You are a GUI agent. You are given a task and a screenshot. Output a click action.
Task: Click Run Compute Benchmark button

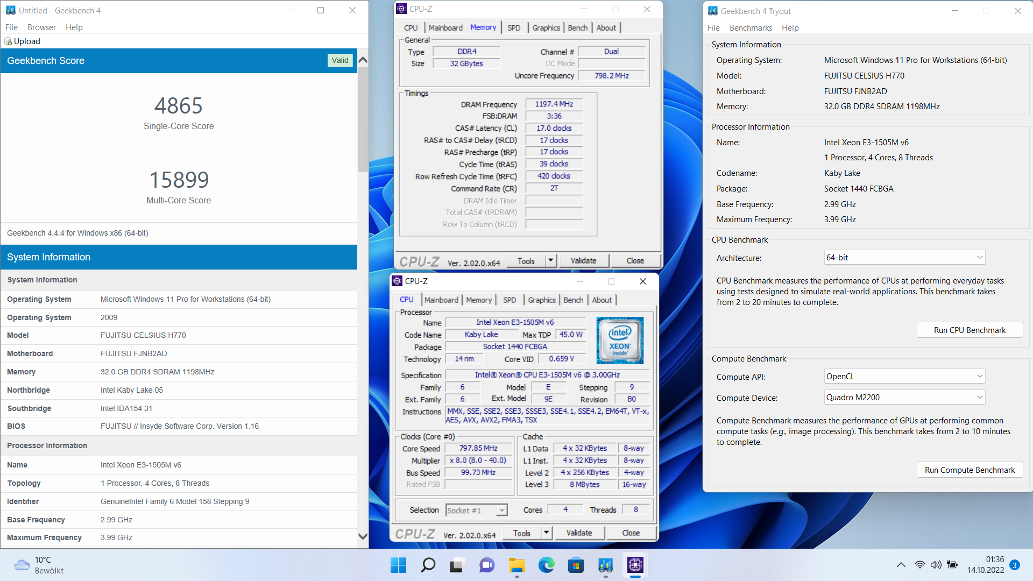(x=970, y=470)
